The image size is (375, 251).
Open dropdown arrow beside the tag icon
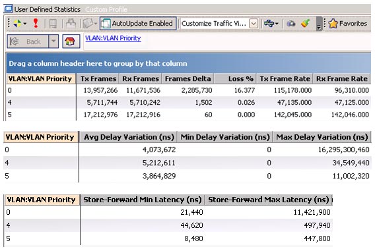pyautogui.click(x=96, y=23)
